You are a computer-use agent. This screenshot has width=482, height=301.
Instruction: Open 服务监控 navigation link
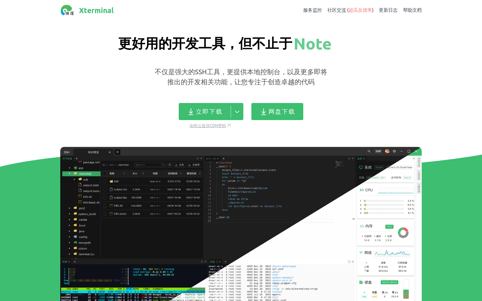313,10
